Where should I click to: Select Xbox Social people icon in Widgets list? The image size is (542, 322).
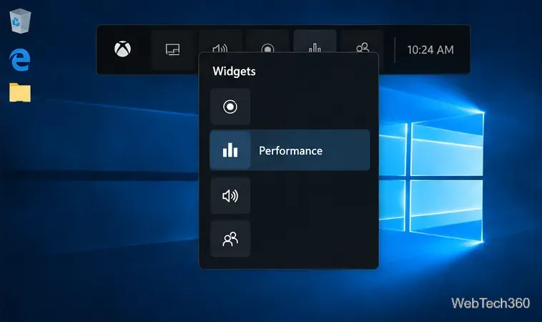pos(230,239)
